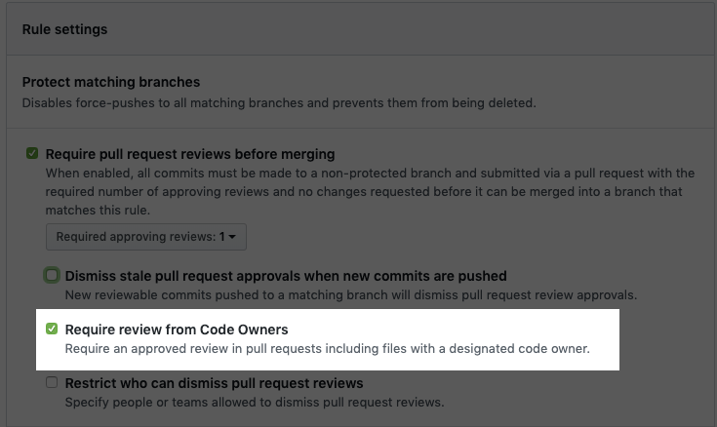Viewport: 717px width, 427px height.
Task: Click the 'Require an approved review' description text
Action: pos(328,349)
